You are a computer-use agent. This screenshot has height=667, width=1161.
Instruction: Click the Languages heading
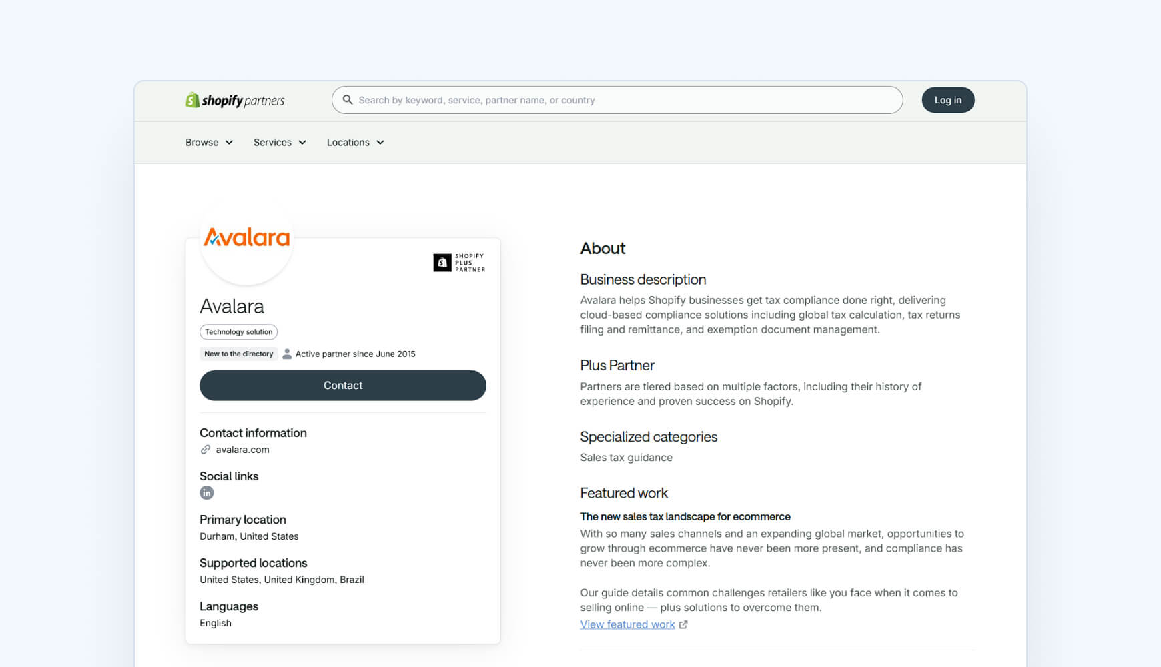[229, 606]
